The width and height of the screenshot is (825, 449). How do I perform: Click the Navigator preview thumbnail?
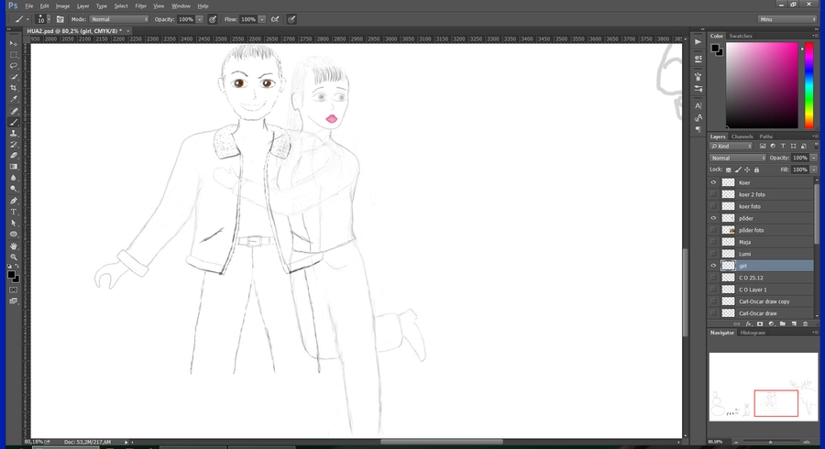click(x=764, y=387)
